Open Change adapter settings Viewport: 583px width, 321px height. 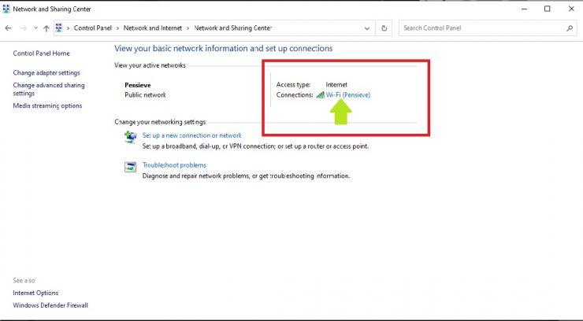click(46, 72)
